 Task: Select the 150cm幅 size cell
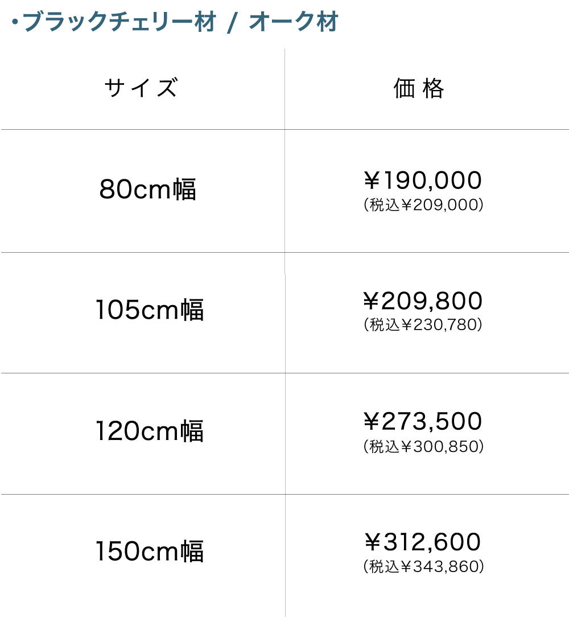(149, 552)
